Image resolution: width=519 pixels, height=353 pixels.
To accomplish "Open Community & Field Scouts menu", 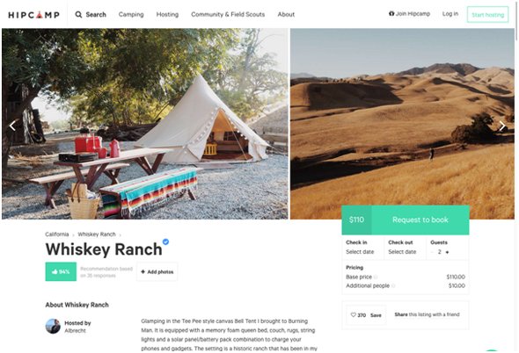I will (228, 15).
